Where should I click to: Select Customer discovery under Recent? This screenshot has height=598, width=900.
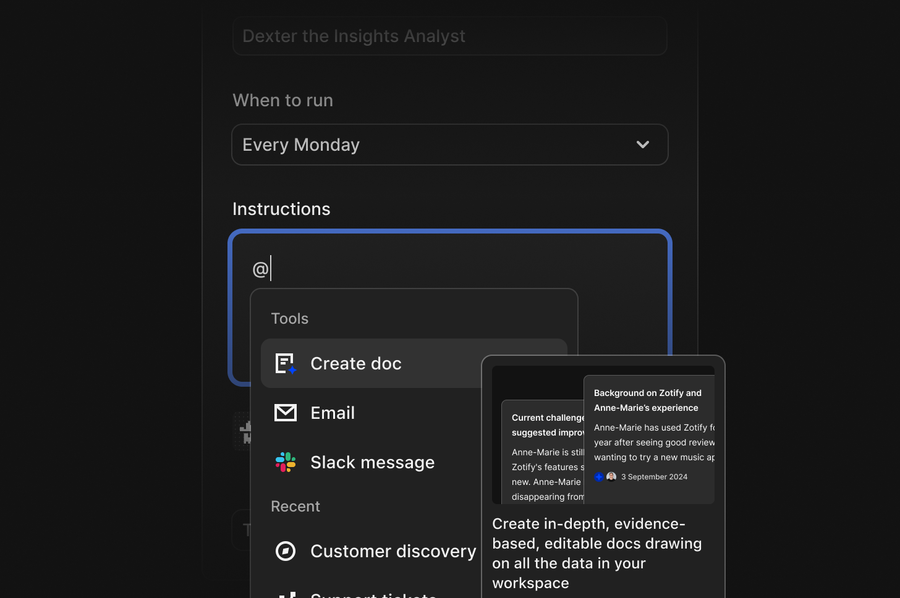click(393, 551)
